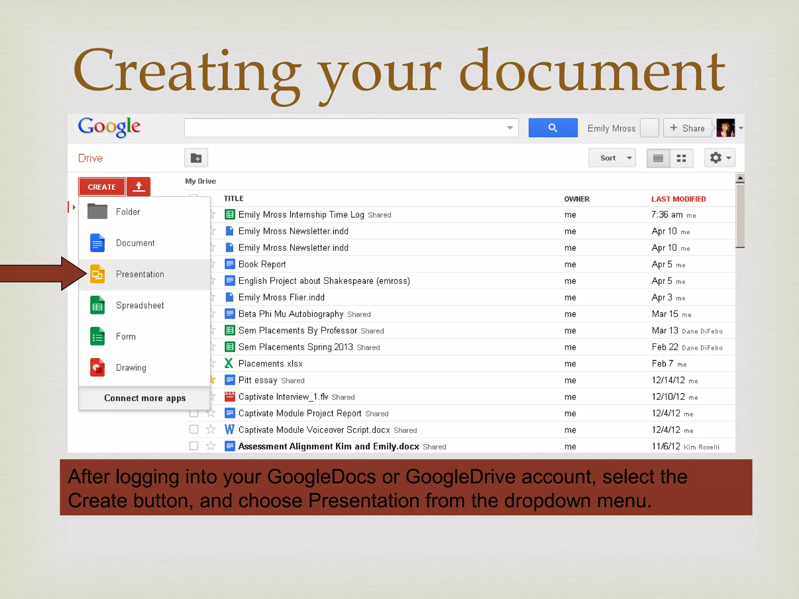Choose Presentation from the Create menu
Viewport: 799px width, 599px height.
(144, 274)
